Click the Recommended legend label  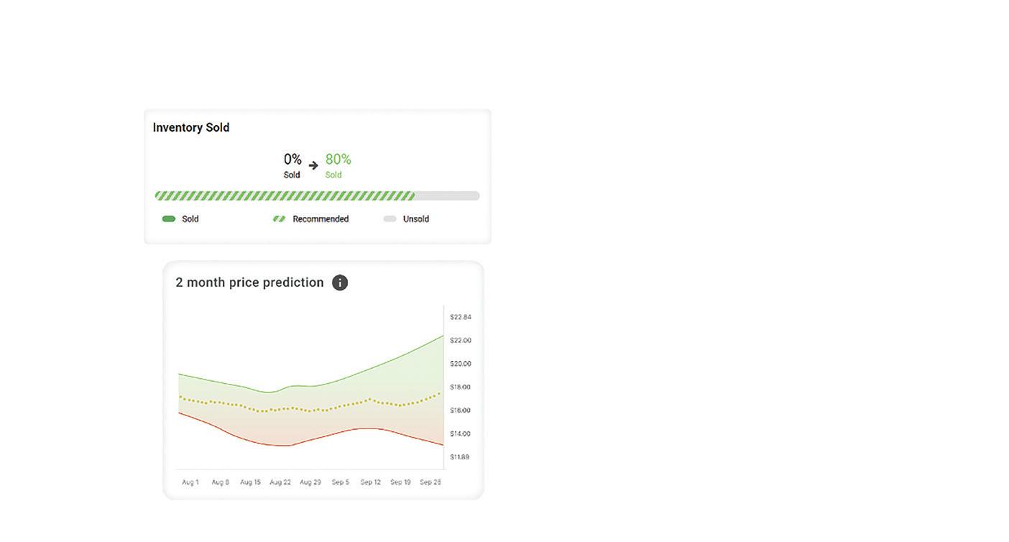pyautogui.click(x=321, y=219)
